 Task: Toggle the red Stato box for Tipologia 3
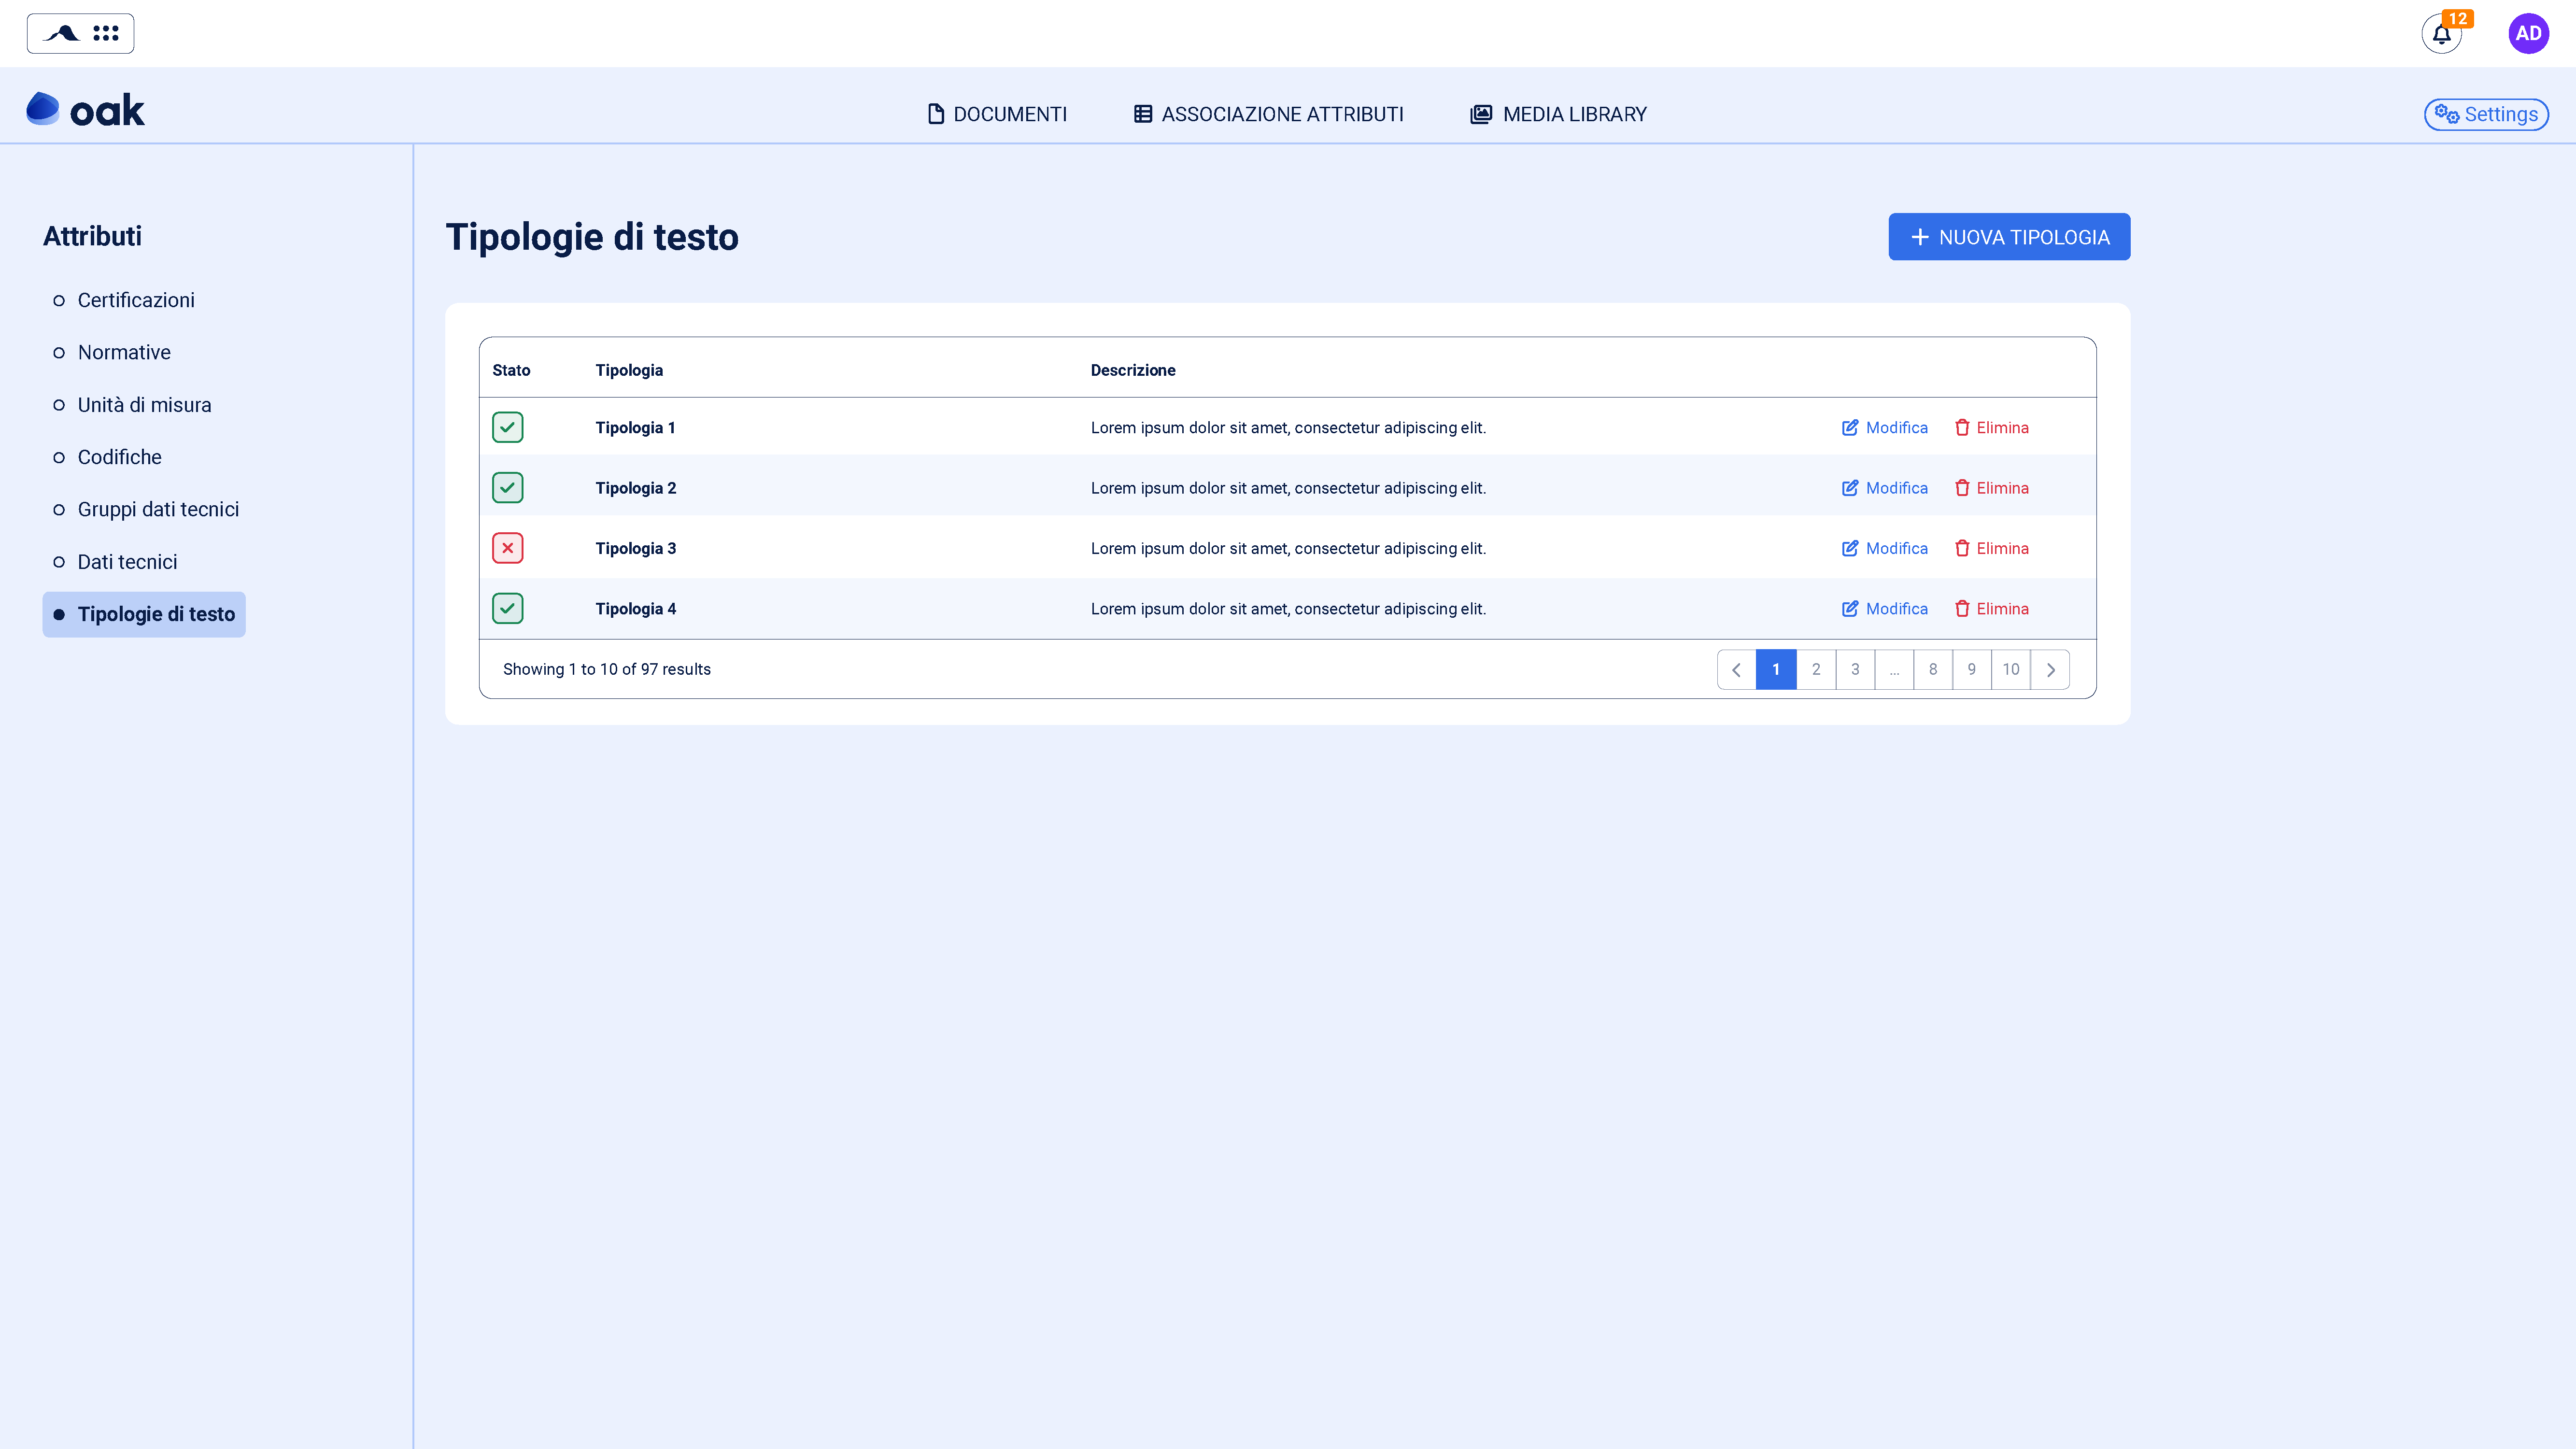(x=508, y=548)
